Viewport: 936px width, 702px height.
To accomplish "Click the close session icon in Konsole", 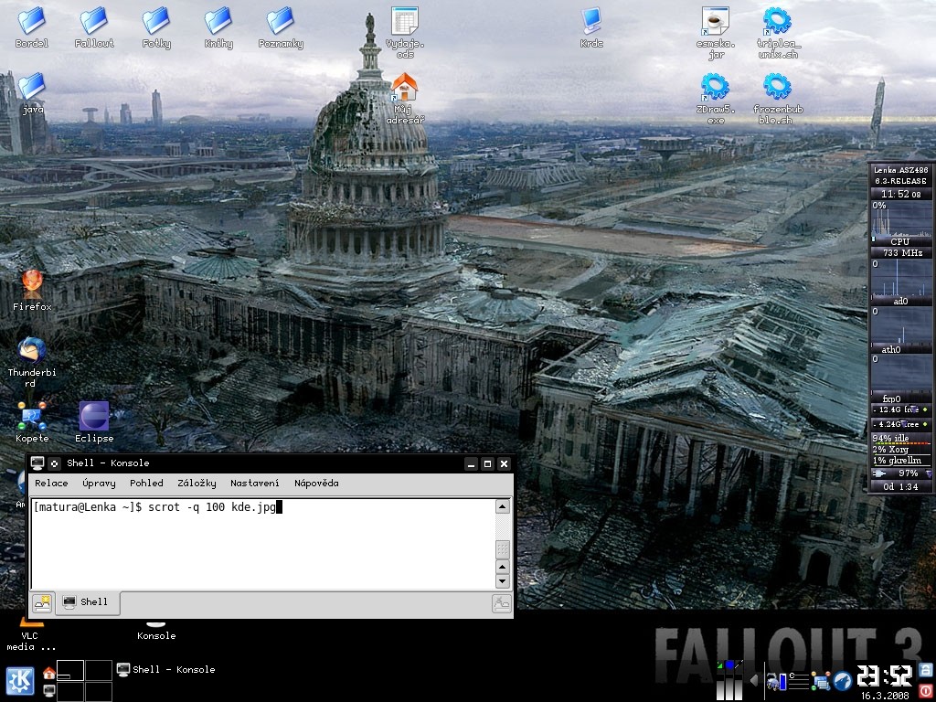I will point(502,603).
